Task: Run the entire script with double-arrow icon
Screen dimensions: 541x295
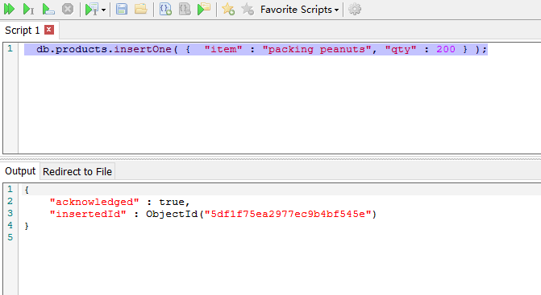Action: [x=10, y=10]
